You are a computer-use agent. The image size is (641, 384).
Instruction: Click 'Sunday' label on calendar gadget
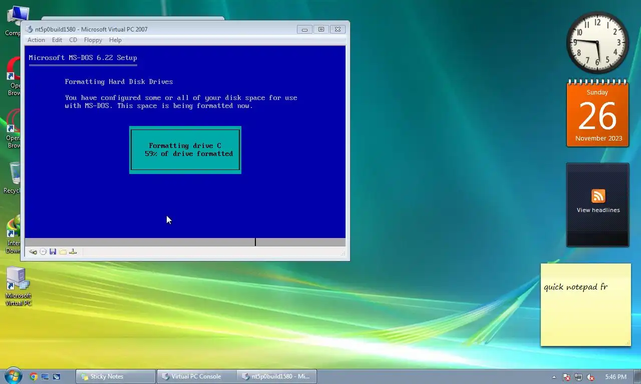coord(597,92)
